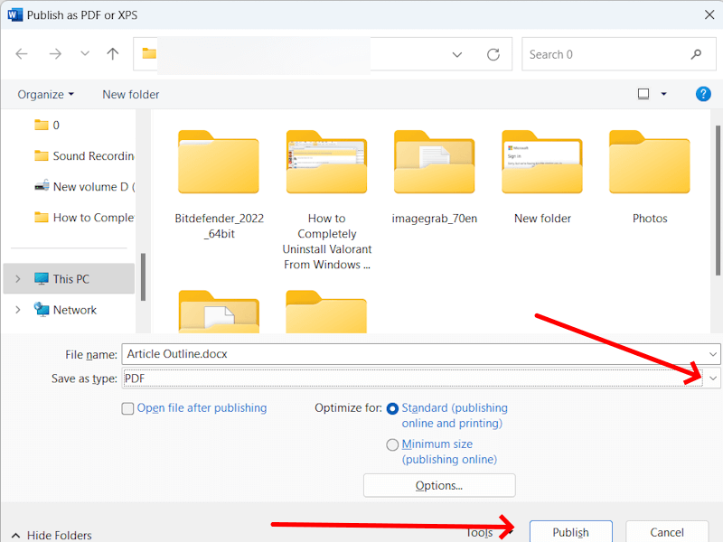Open the Help question mark
The height and width of the screenshot is (542, 723).
click(x=703, y=94)
